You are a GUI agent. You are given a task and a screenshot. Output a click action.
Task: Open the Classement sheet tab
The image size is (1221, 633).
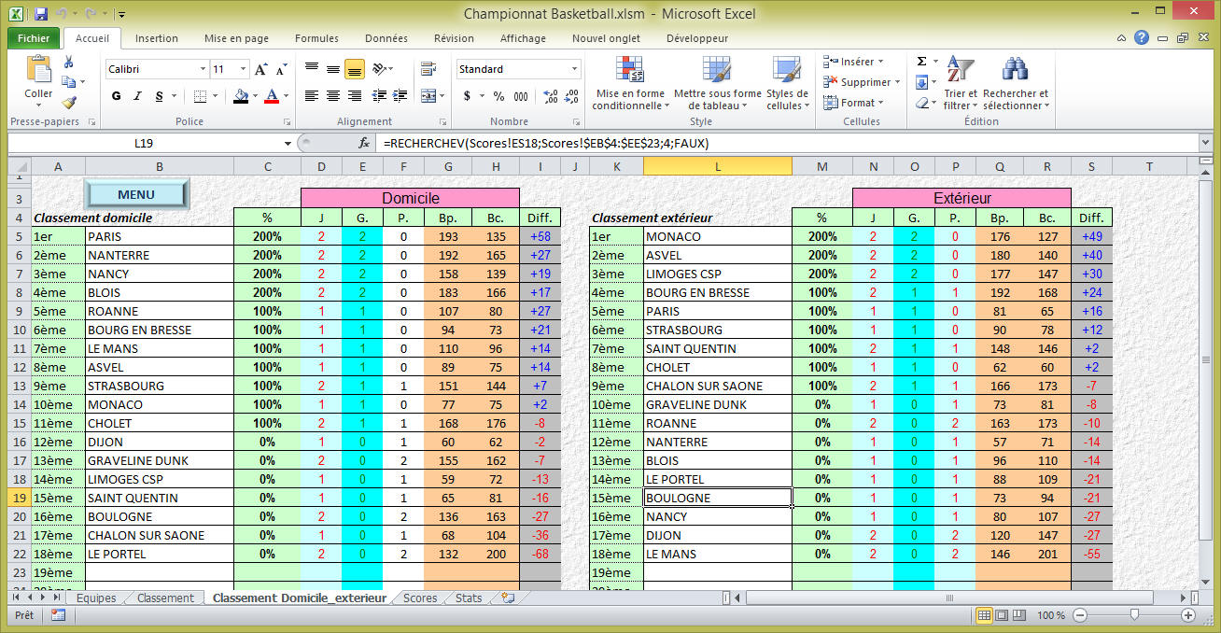165,598
